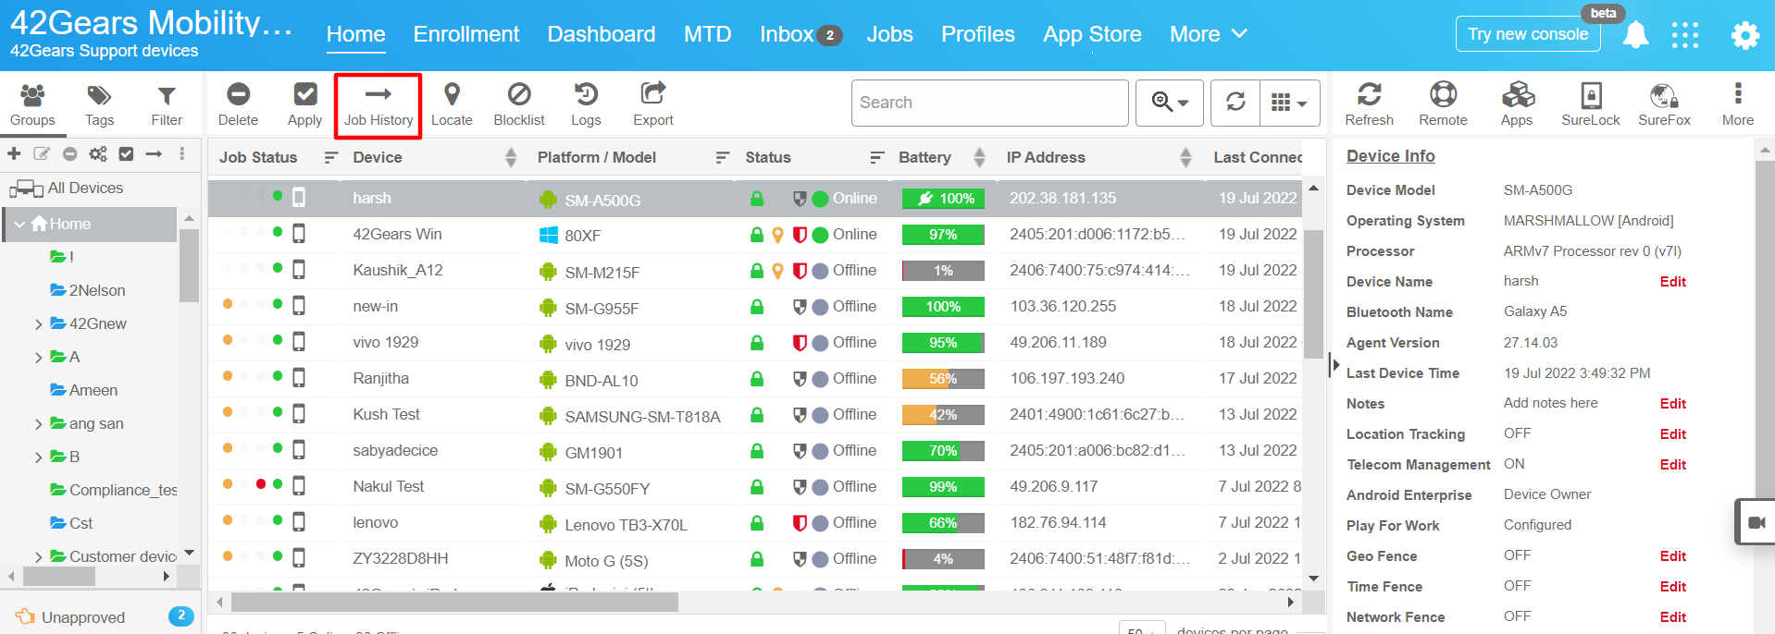Open Platform / Model column filter
The height and width of the screenshot is (634, 1775).
click(x=723, y=158)
